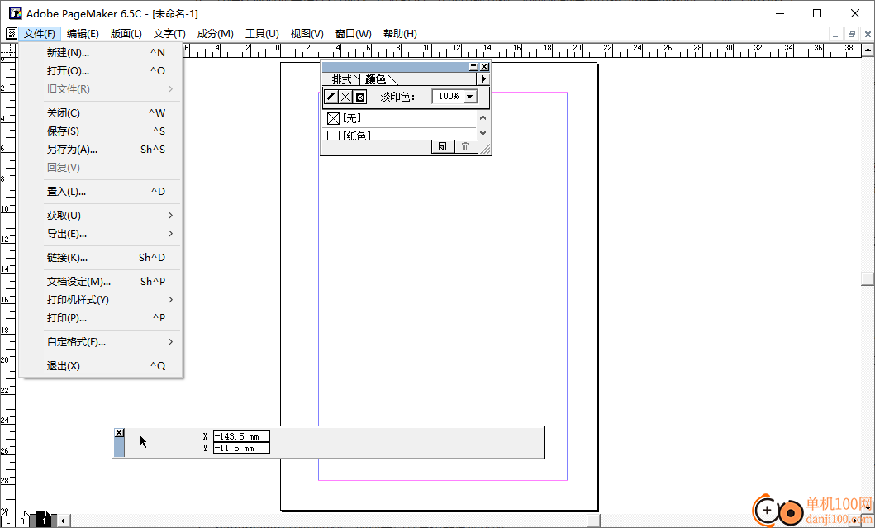This screenshot has height=528, width=875.
Task: Choose 保存(S) menu entry
Action: [x=101, y=131]
